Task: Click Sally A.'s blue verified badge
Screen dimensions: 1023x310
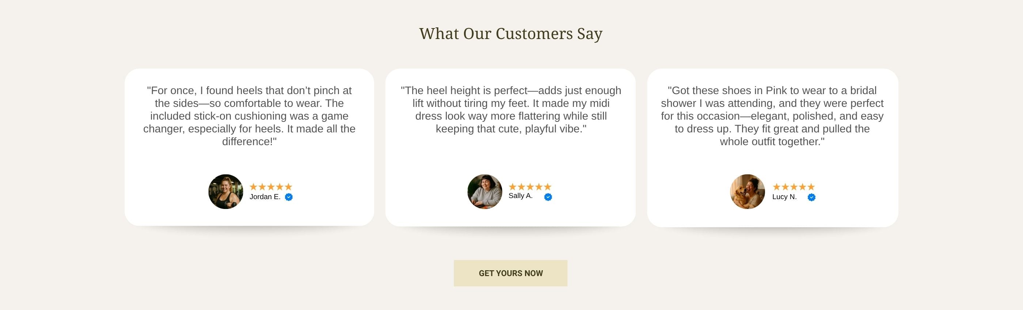Action: 548,197
